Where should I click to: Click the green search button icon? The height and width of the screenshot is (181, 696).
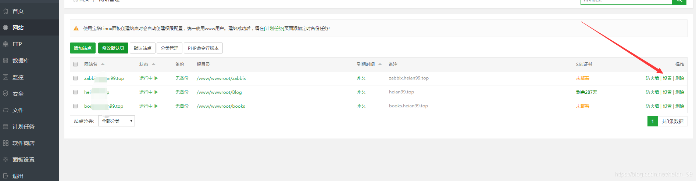pyautogui.click(x=679, y=1)
